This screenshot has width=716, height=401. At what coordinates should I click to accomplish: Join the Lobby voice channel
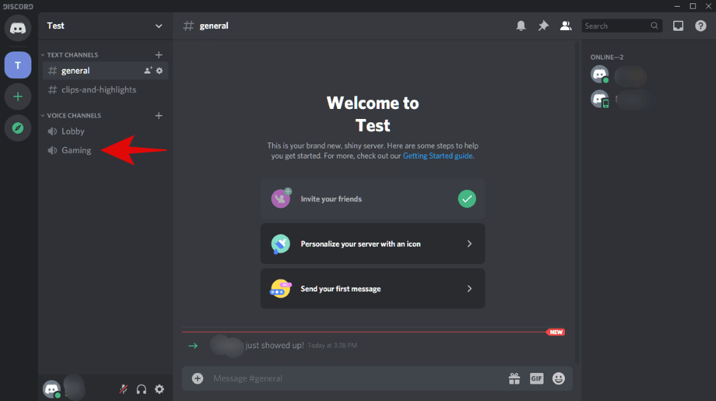point(106,132)
